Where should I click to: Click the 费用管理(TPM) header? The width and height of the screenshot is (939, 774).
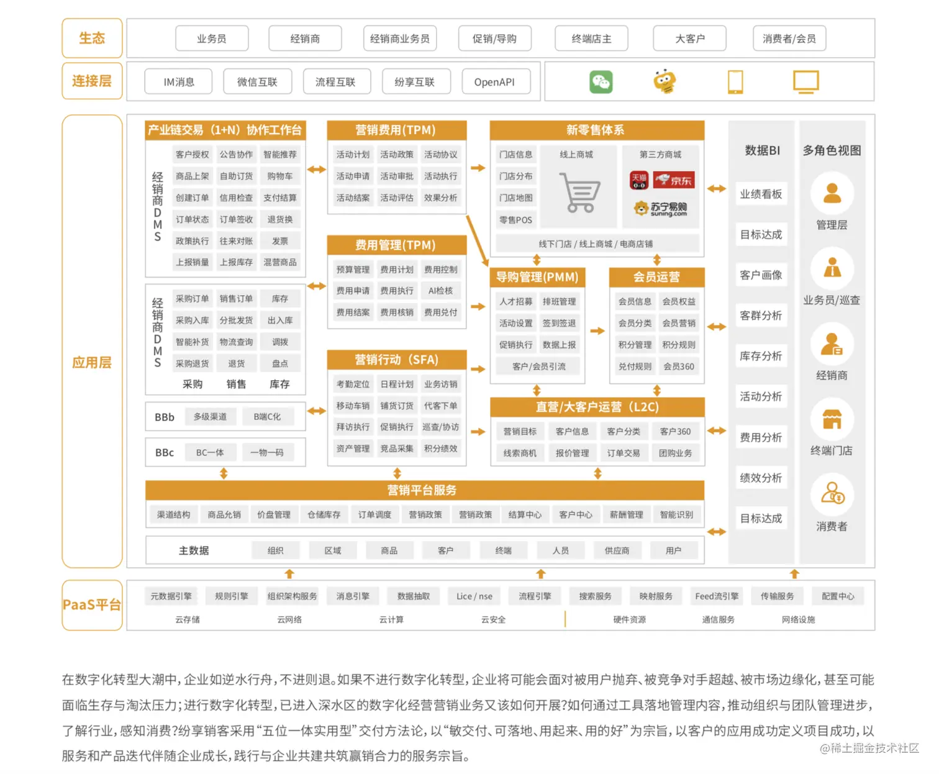tap(396, 245)
